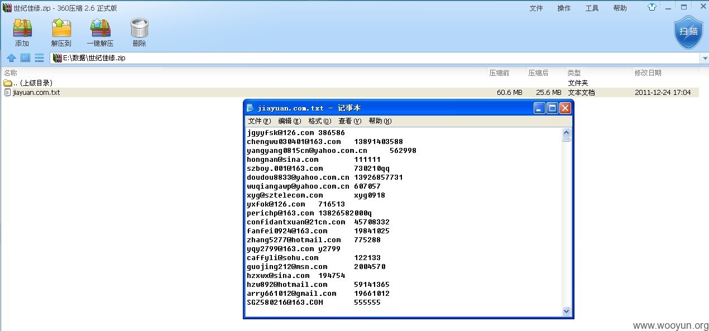Open the Notepad 编辑(E) menu
Viewport: 709px width, 331px height.
pos(290,121)
